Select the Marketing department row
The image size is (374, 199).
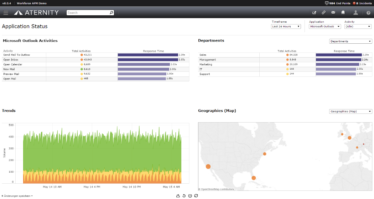click(285, 65)
